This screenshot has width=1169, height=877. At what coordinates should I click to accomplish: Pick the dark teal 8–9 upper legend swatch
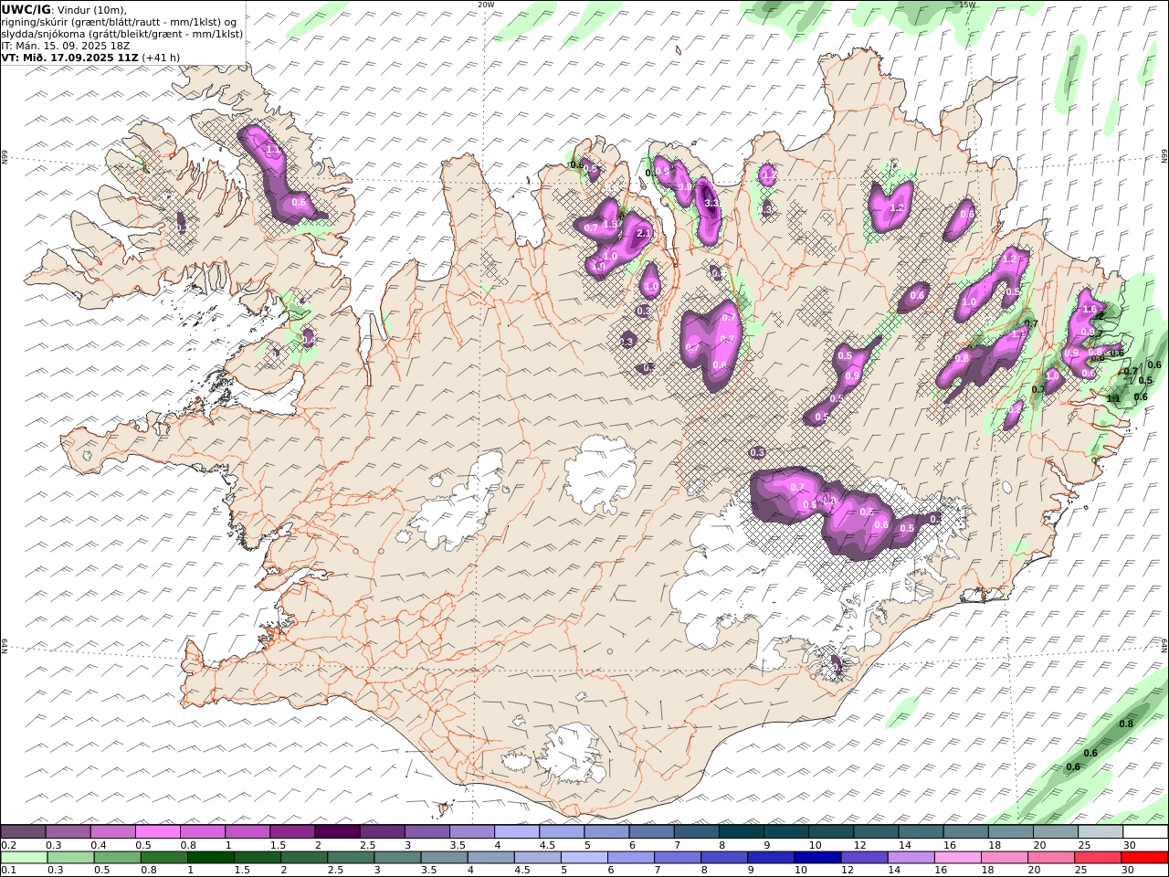point(741,832)
